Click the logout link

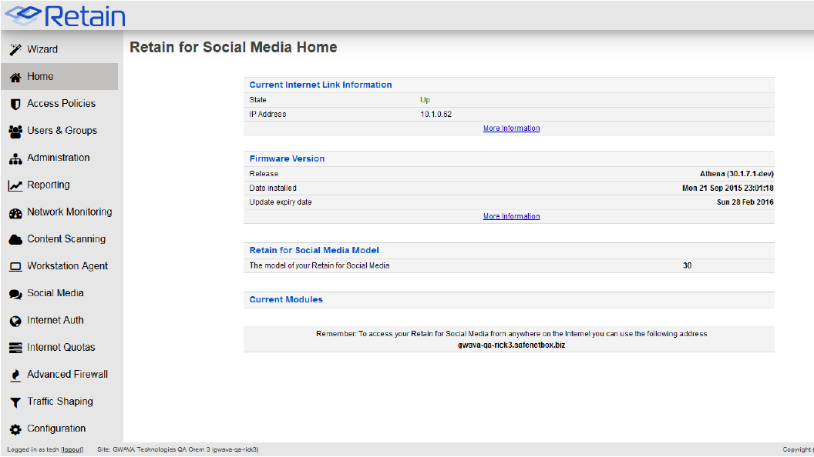click(x=72, y=450)
